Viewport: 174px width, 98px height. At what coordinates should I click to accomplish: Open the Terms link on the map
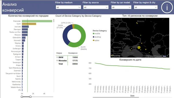click(x=164, y=56)
